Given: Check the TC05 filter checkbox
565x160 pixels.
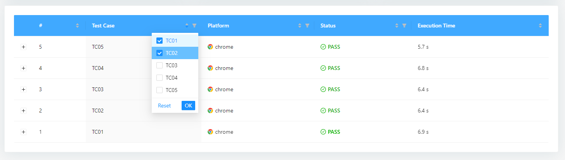Looking at the screenshot, I should (x=159, y=90).
